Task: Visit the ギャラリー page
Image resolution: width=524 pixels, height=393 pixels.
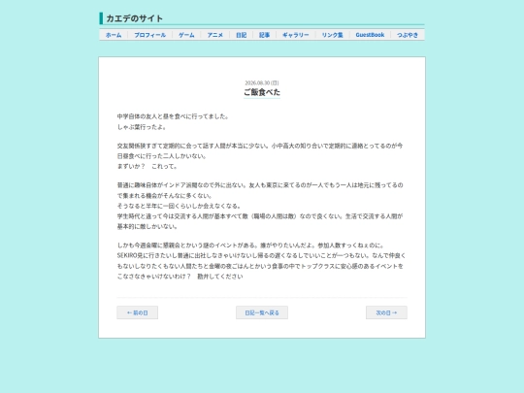Action: tap(296, 35)
